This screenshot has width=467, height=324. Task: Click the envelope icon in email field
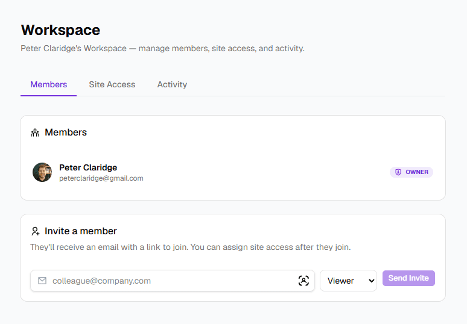pyautogui.click(x=42, y=281)
